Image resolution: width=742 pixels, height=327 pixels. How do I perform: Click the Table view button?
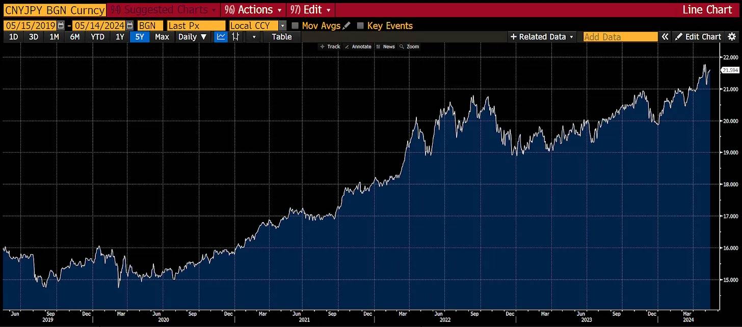pos(281,37)
